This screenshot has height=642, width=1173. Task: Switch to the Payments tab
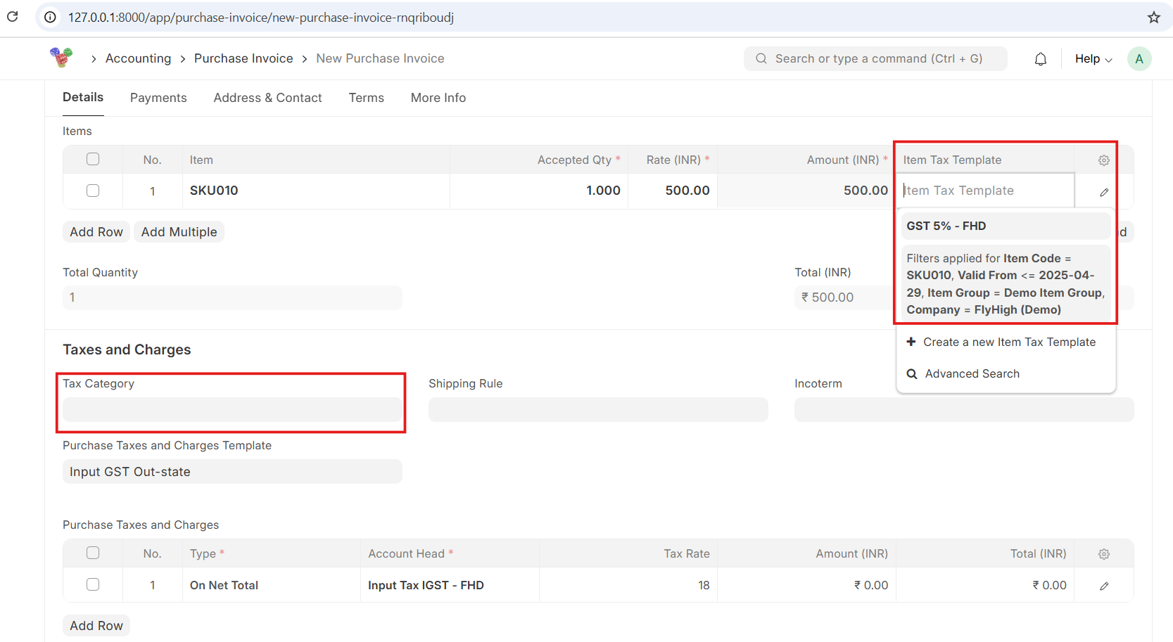click(x=158, y=98)
